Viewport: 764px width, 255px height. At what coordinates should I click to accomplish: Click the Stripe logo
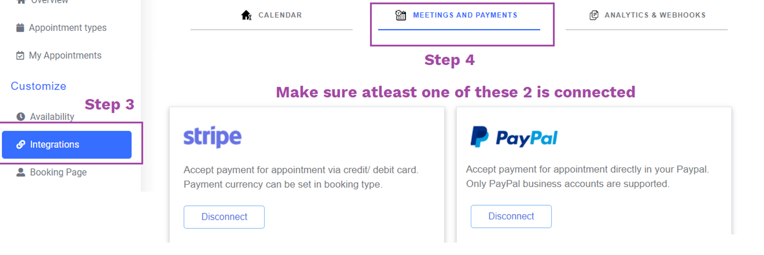(212, 137)
